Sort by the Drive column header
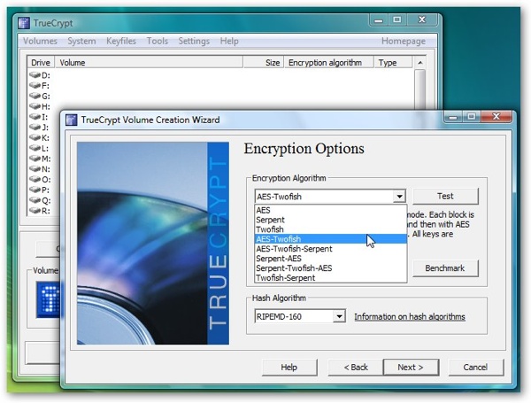The height and width of the screenshot is (403, 531). pos(41,63)
